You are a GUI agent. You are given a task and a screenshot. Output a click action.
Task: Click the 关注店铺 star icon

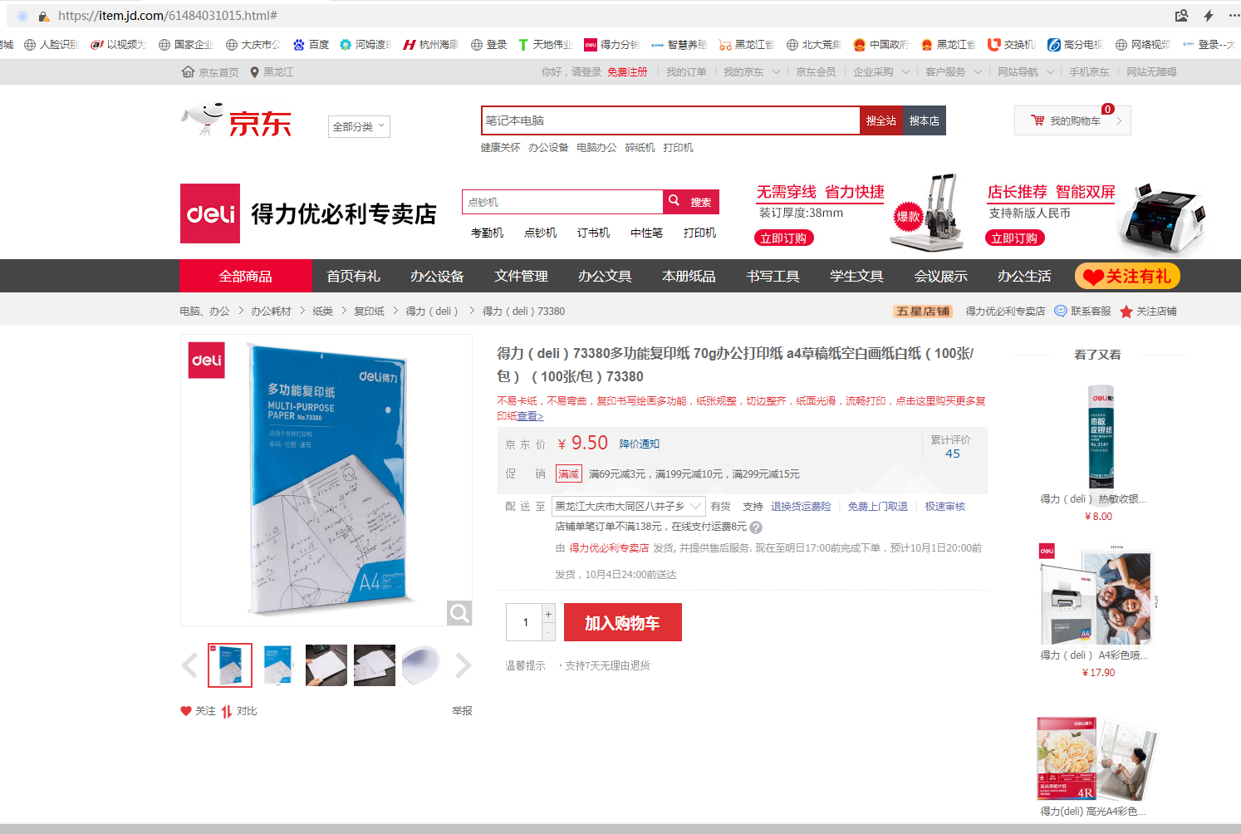tap(1126, 312)
